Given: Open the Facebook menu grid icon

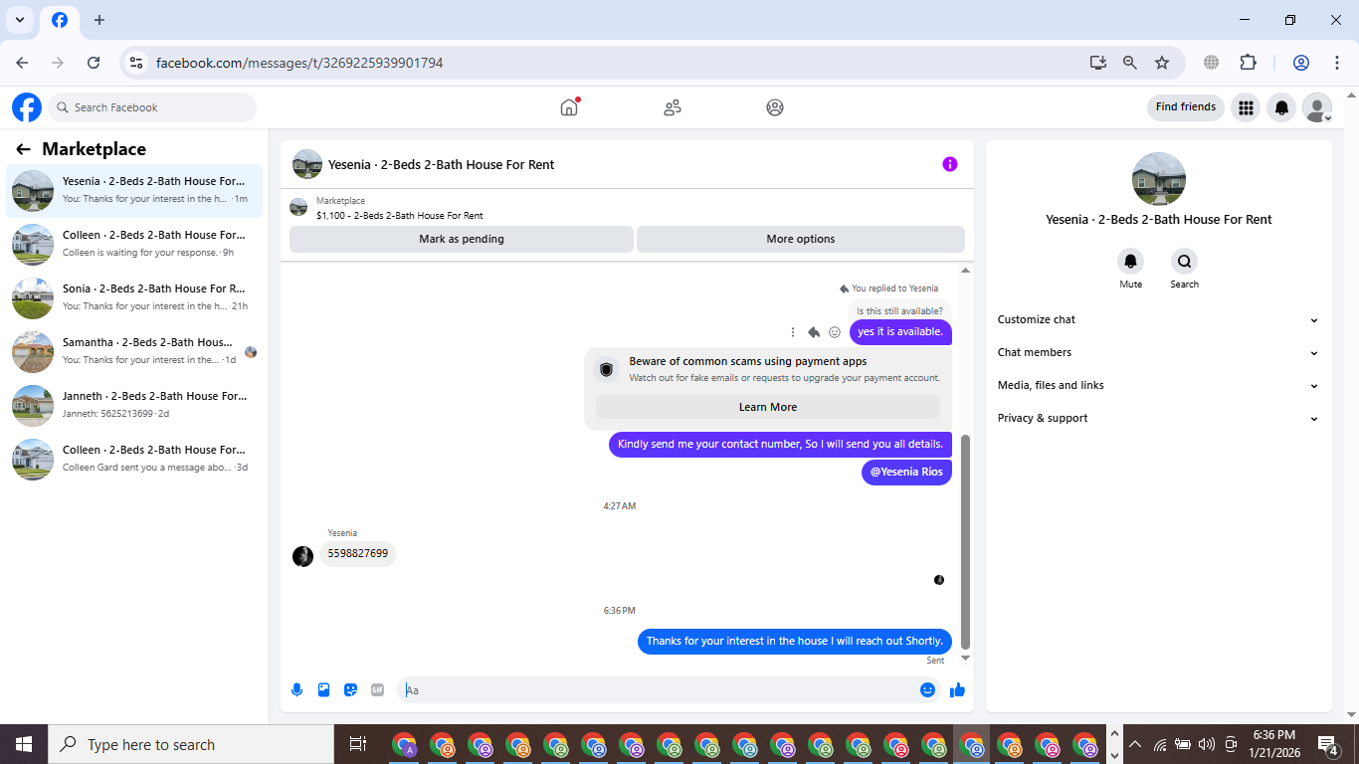Looking at the screenshot, I should pyautogui.click(x=1246, y=107).
